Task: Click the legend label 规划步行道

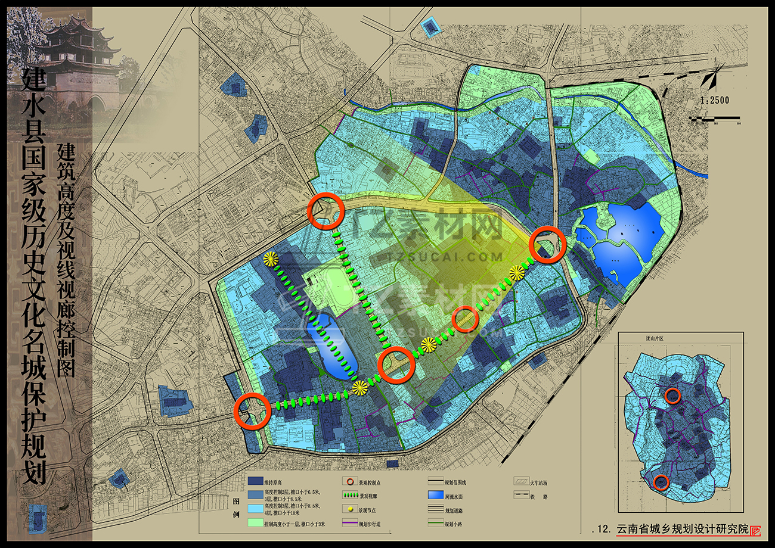Action: coord(371,525)
